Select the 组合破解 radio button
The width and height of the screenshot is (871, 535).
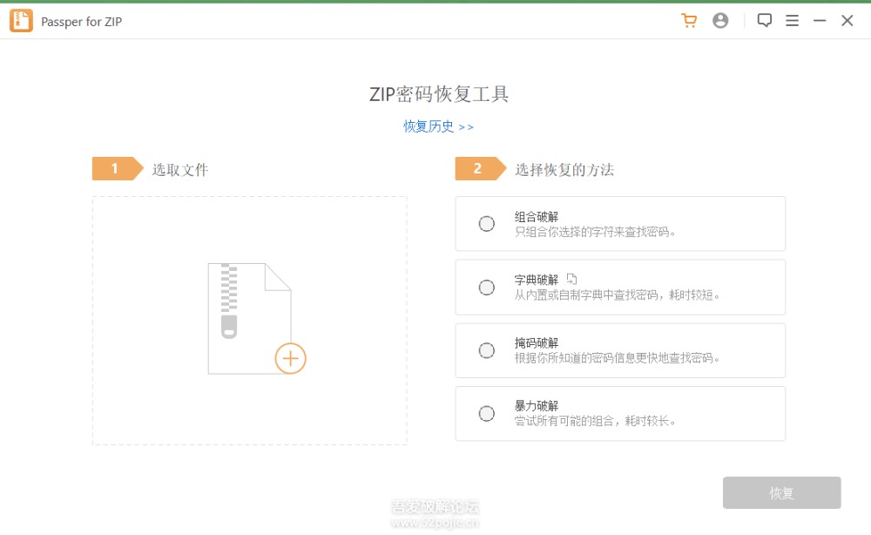pos(487,224)
